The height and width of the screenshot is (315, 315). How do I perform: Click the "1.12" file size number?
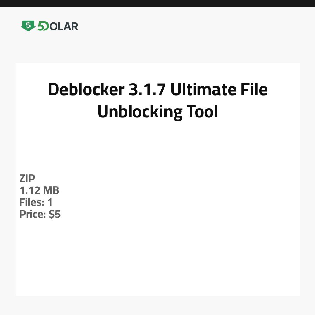click(30, 190)
